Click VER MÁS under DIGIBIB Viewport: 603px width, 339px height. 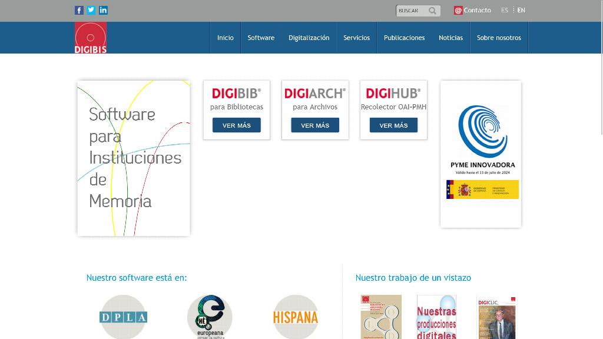[237, 125]
